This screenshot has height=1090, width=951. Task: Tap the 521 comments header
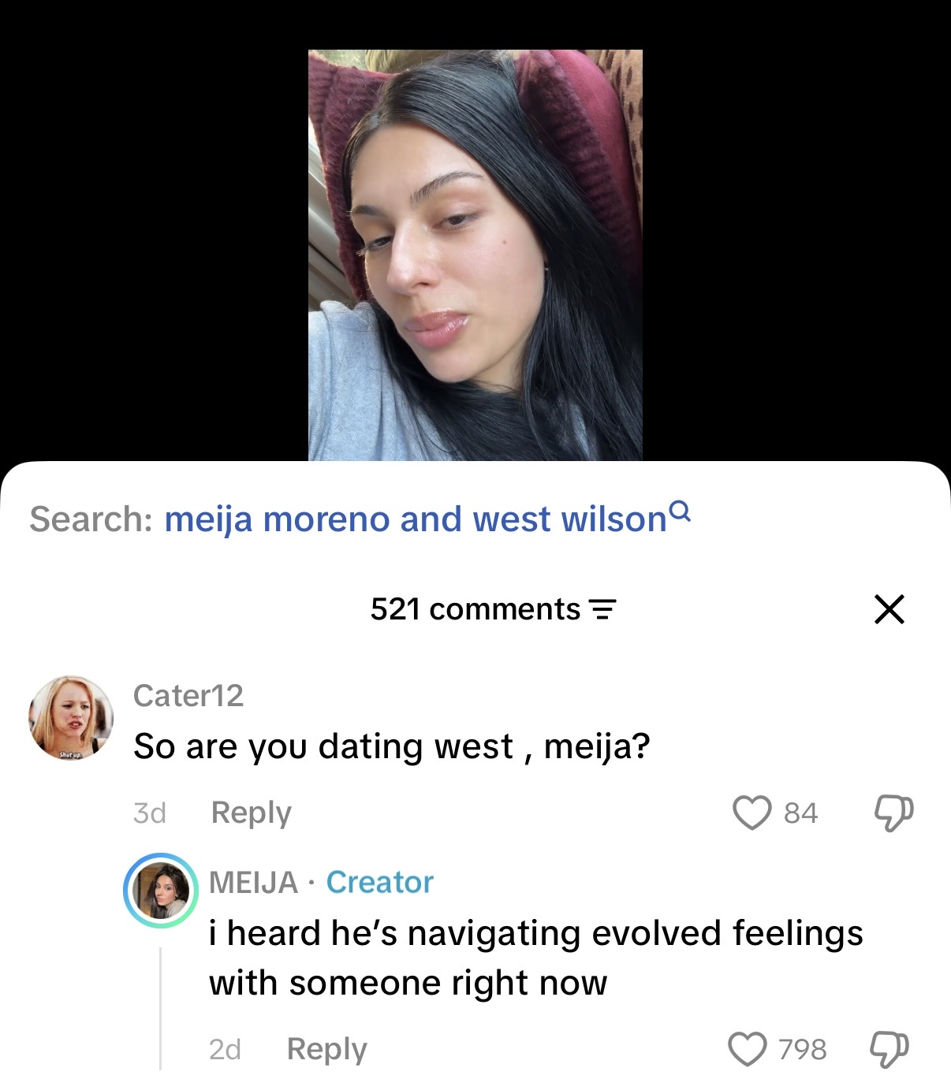coord(475,609)
